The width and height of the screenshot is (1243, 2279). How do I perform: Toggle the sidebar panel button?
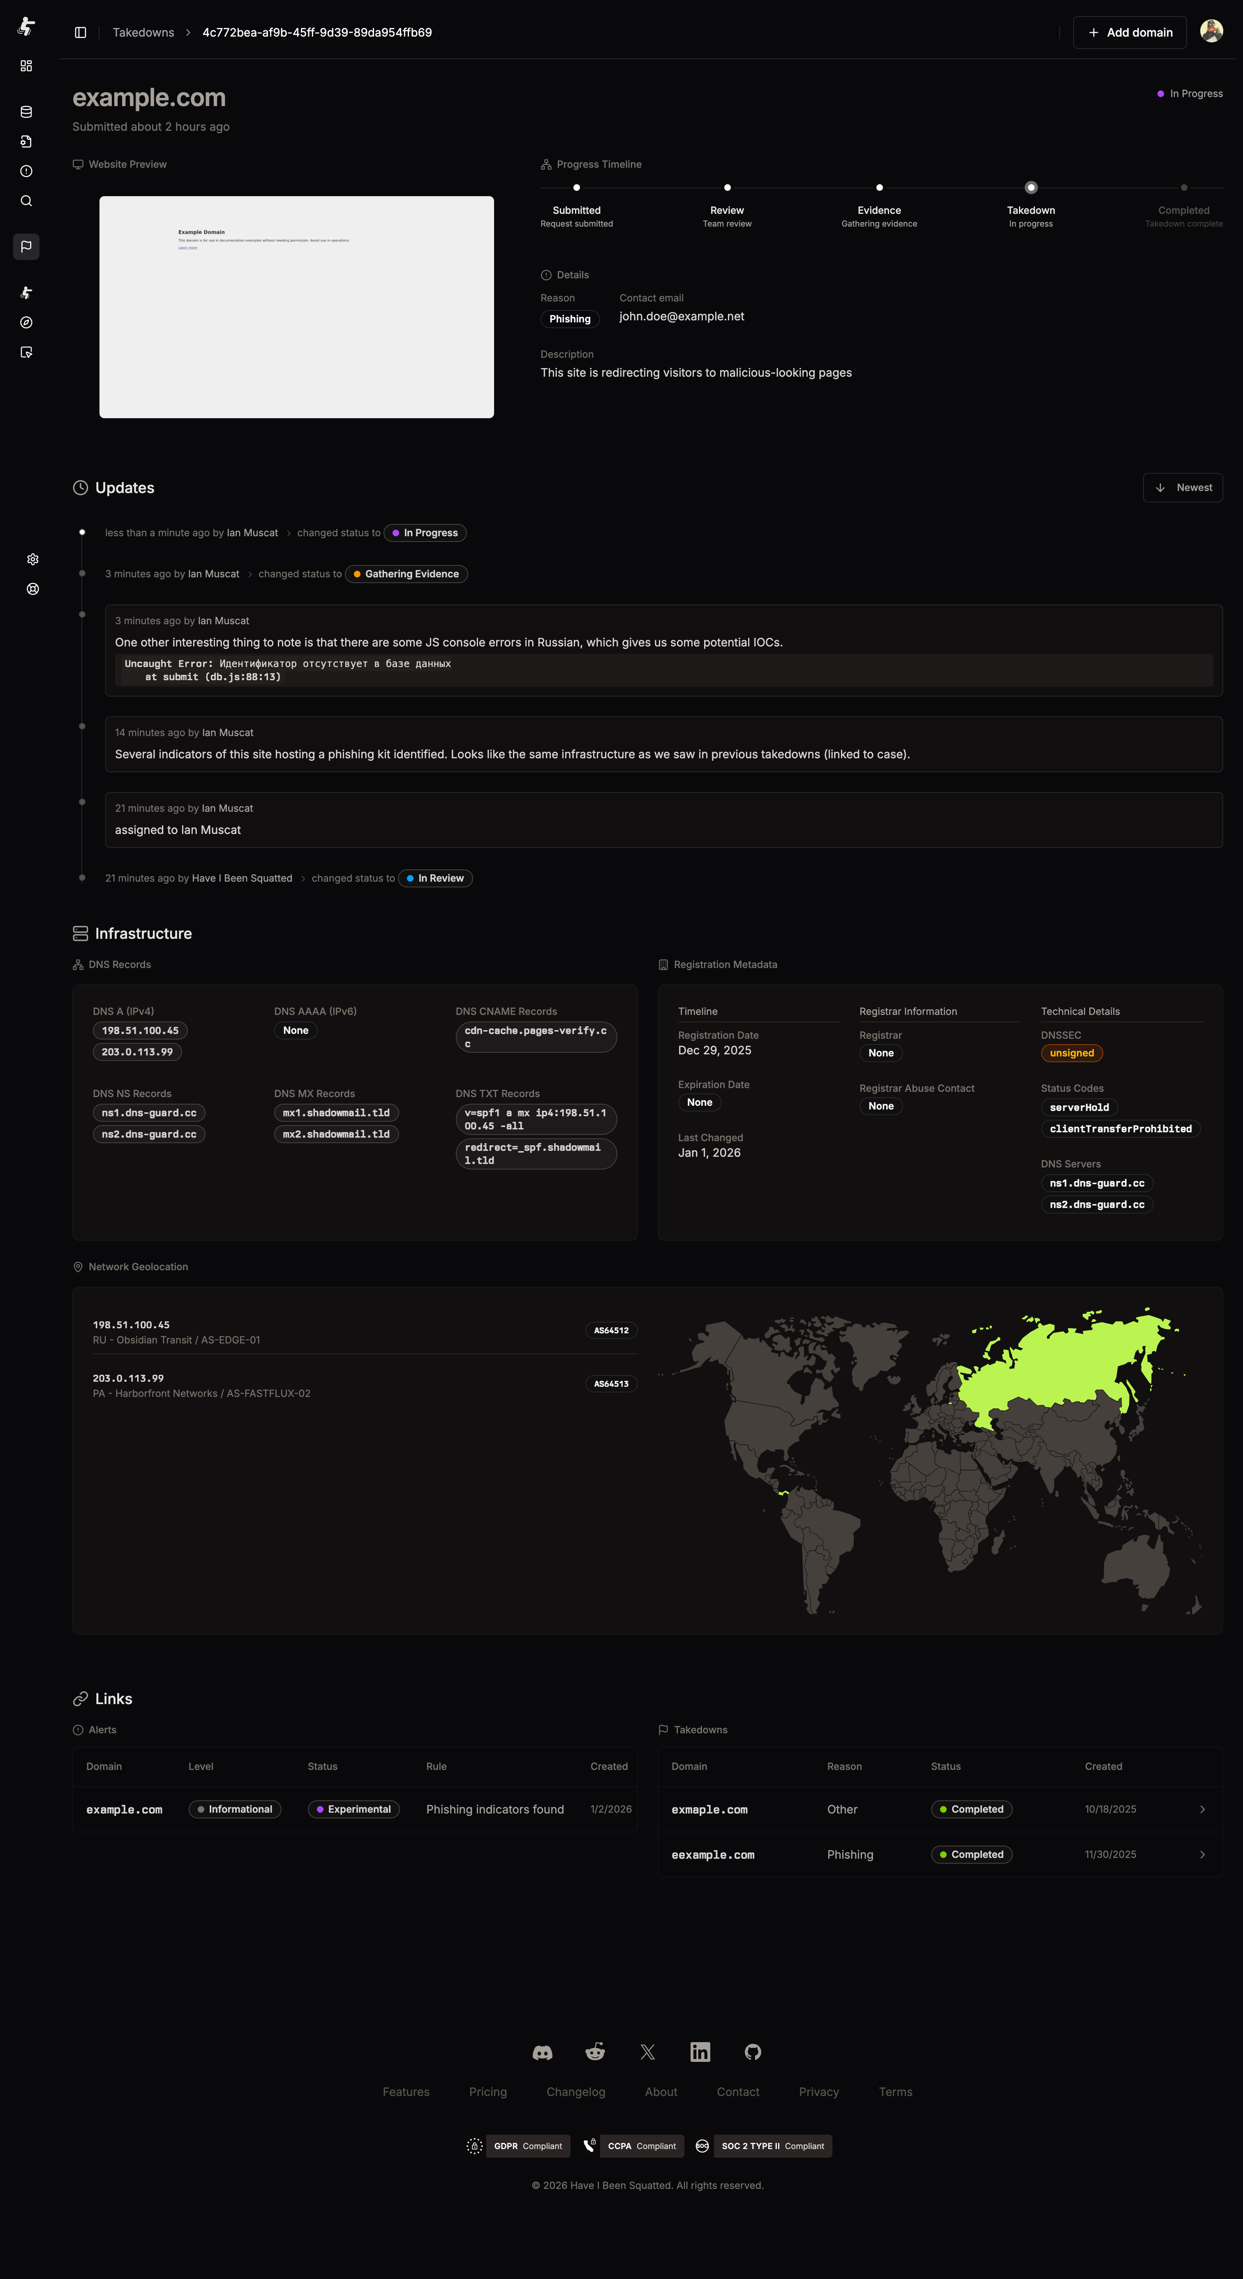click(81, 33)
